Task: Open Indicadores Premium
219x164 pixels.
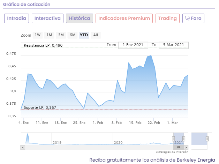Action: (124, 18)
